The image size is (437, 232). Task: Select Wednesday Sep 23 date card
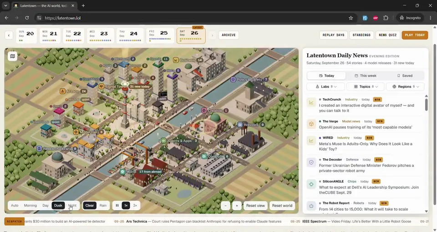coord(100,35)
